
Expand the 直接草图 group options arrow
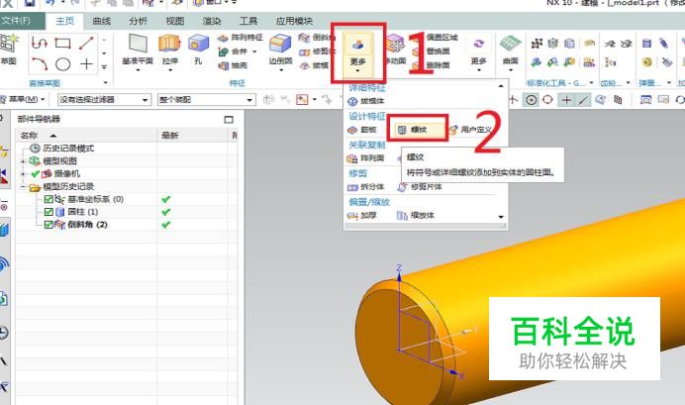pos(105,82)
